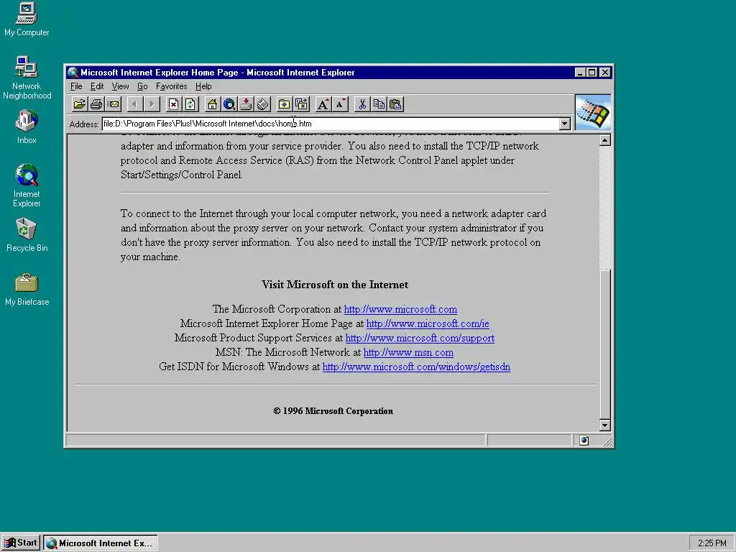Click the scrollbar down arrow
This screenshot has height=552, width=736.
(605, 425)
